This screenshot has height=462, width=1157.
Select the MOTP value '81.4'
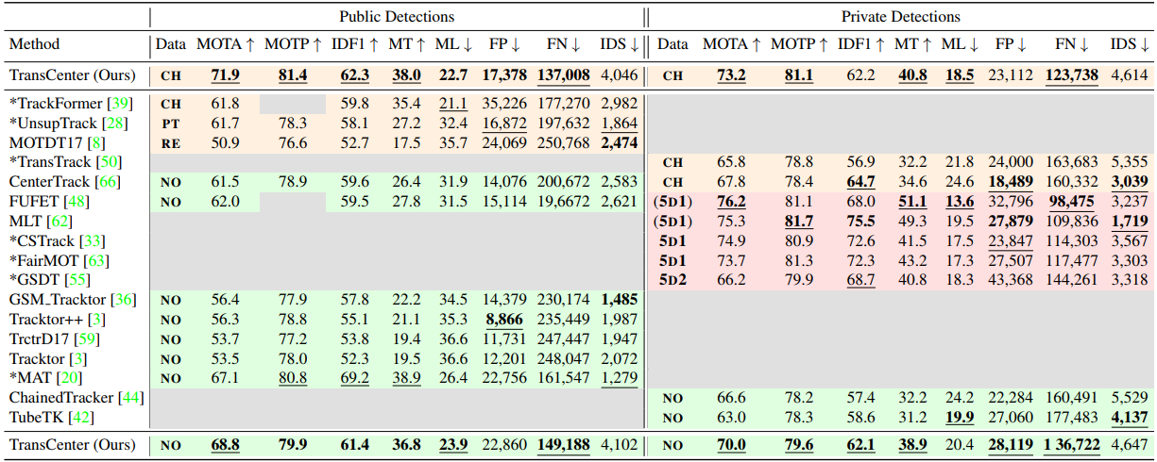tap(292, 74)
